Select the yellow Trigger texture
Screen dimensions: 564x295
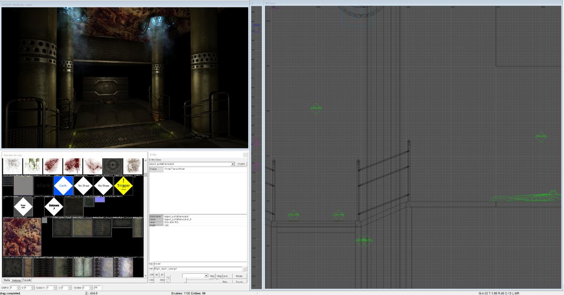click(x=123, y=186)
